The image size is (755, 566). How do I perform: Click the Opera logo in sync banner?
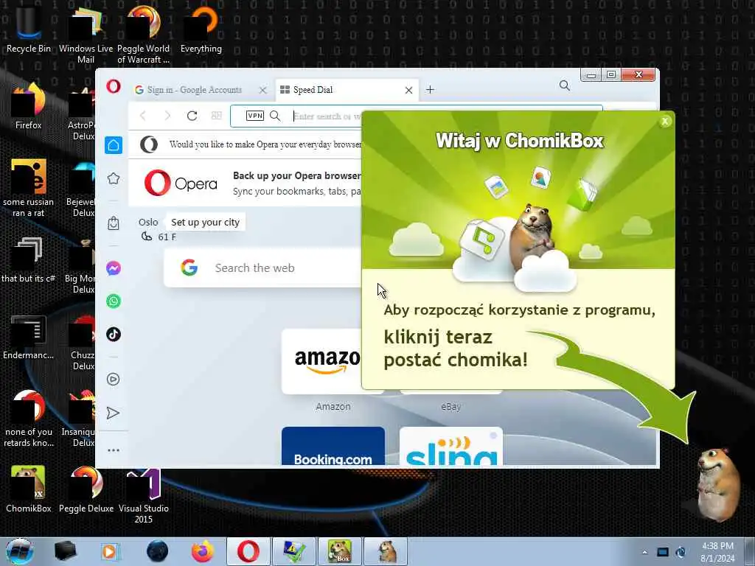181,184
